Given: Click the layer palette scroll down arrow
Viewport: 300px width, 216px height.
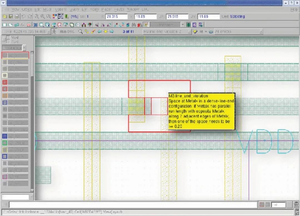Looking at the screenshot, I should pyautogui.click(x=32, y=190).
